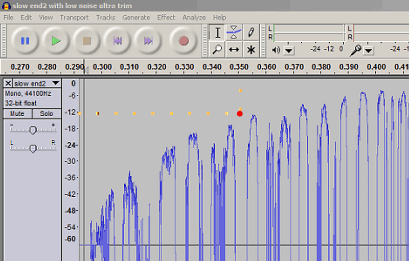Click the 0.400 label on time ruler
This screenshot has width=409, height=261.
pos(376,67)
